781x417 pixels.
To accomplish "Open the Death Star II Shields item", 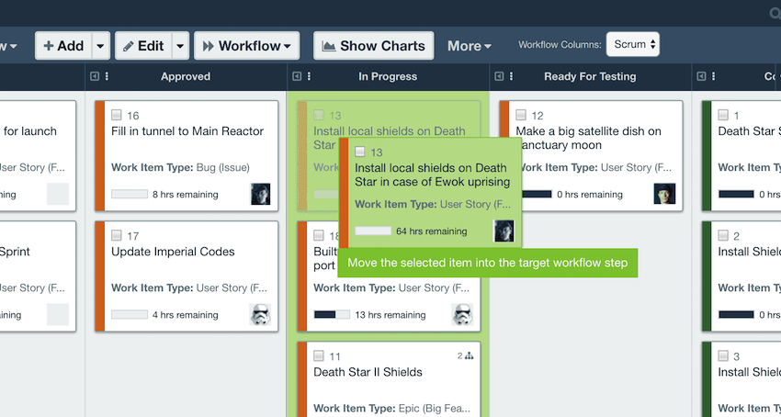I will [368, 372].
